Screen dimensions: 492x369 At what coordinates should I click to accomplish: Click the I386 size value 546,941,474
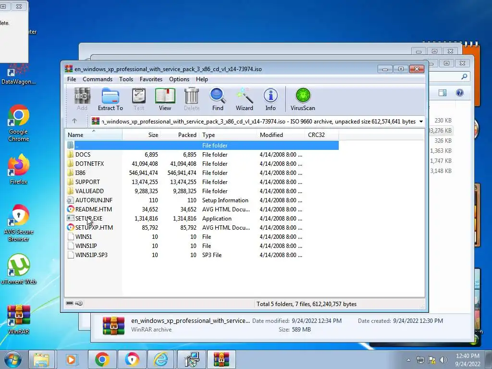click(143, 172)
